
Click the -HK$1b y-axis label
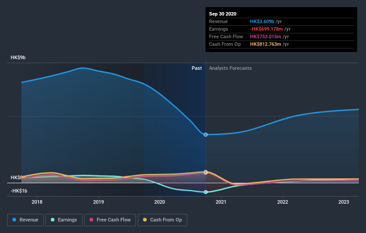19,191
